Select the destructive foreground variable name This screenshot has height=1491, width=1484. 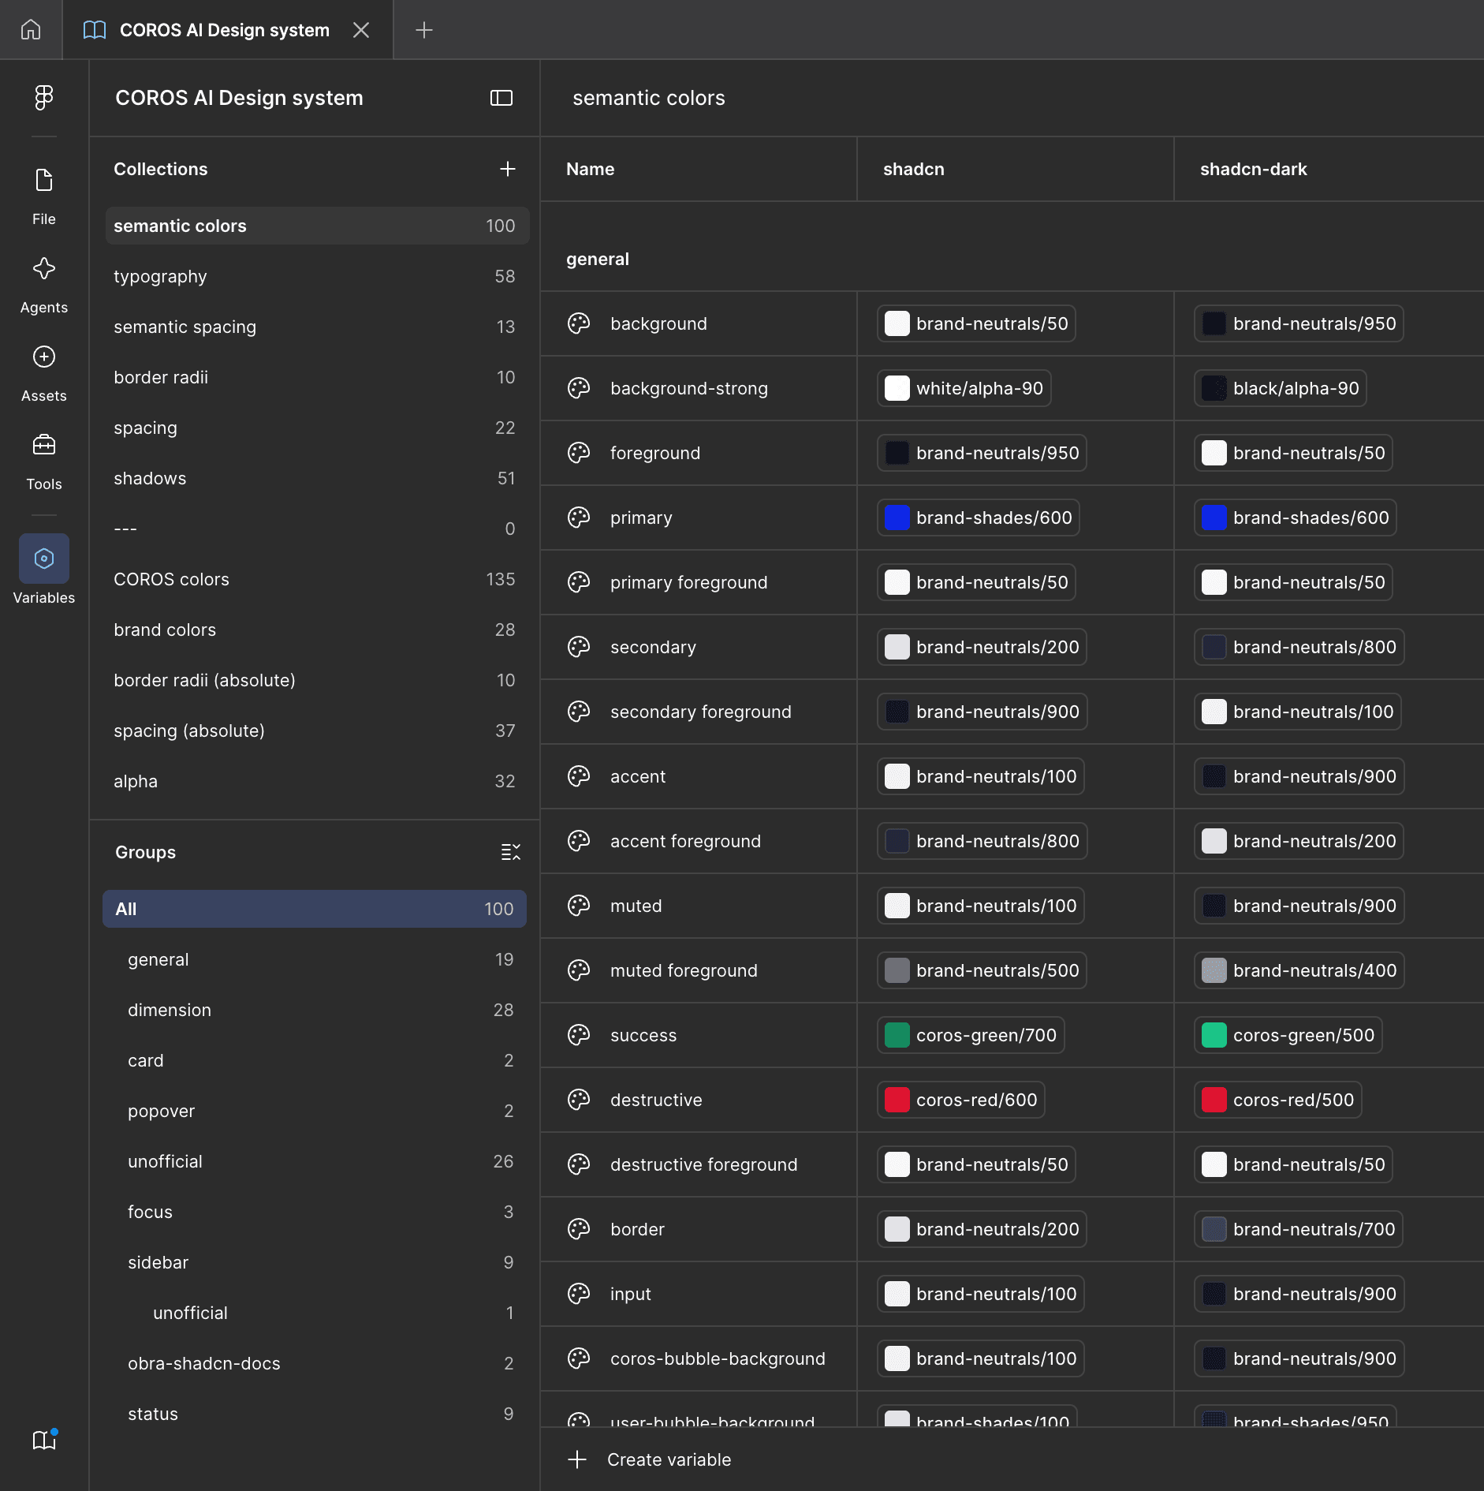[703, 1164]
